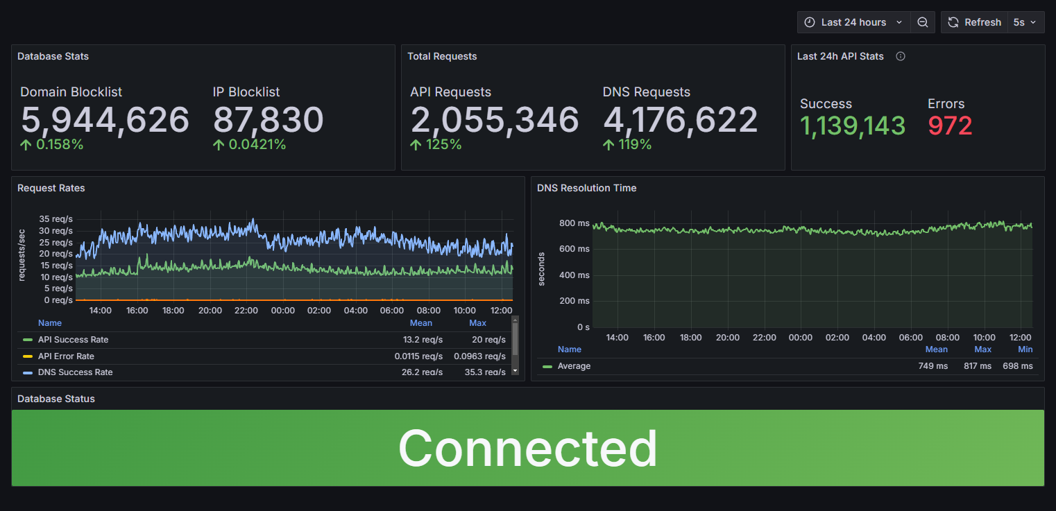Open the DNS Resolution Time panel title
This screenshot has height=511, width=1056.
point(586,188)
